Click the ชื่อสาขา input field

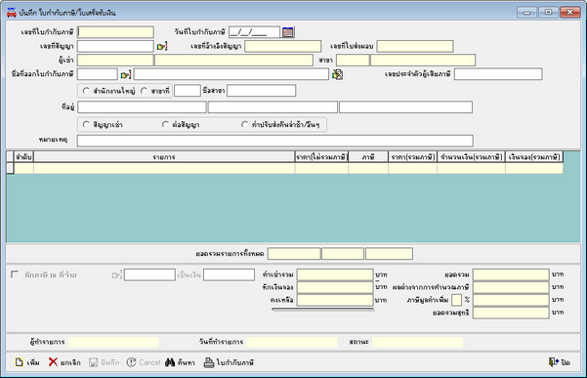(262, 91)
